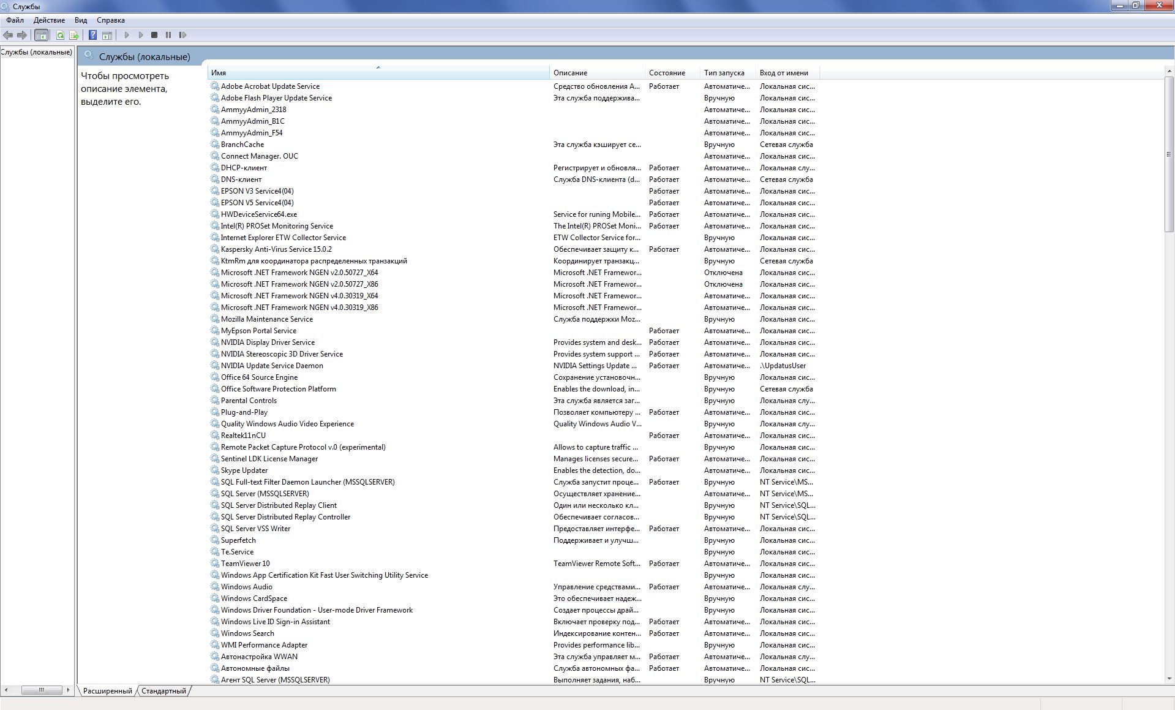Open the Файл menu
The height and width of the screenshot is (710, 1175).
click(x=15, y=20)
